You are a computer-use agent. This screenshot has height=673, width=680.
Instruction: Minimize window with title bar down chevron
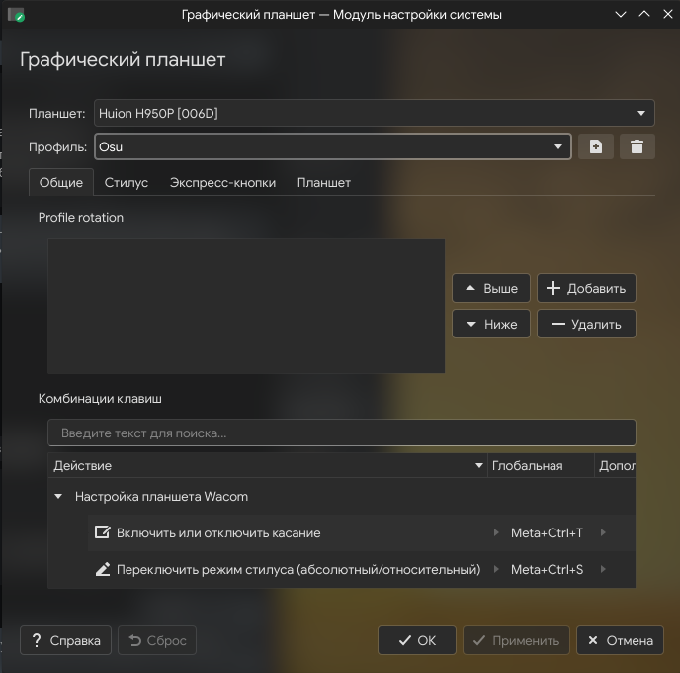tap(621, 14)
